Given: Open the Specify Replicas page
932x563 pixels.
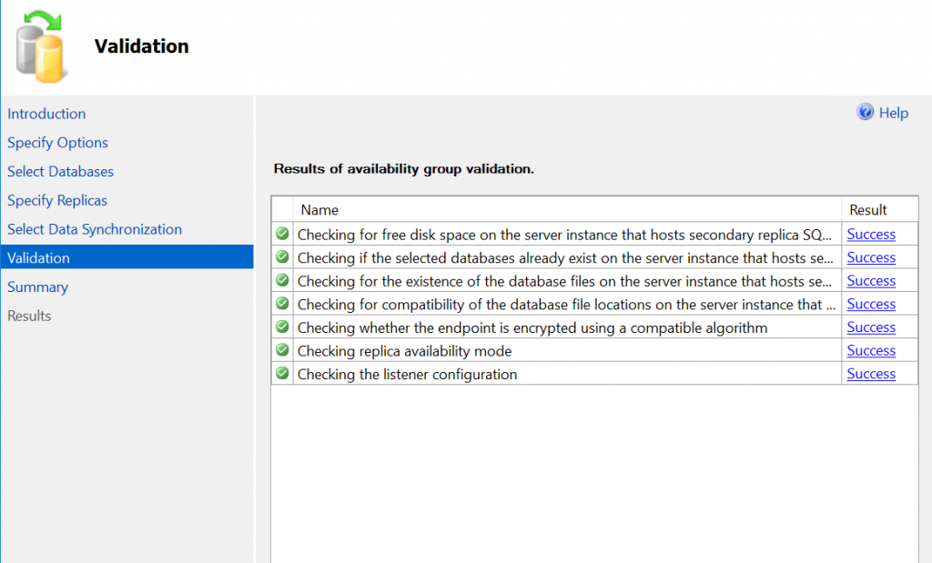Looking at the screenshot, I should tap(57, 201).
